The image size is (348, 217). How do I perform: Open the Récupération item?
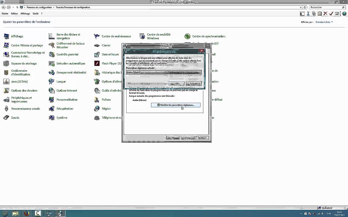point(61,109)
